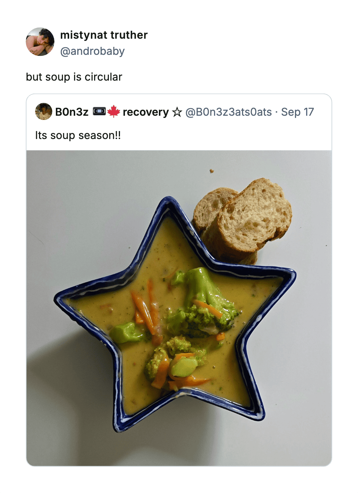Open the @B0n3z3ats0ats handle
Viewport: 358px width, 493px height.
228,112
